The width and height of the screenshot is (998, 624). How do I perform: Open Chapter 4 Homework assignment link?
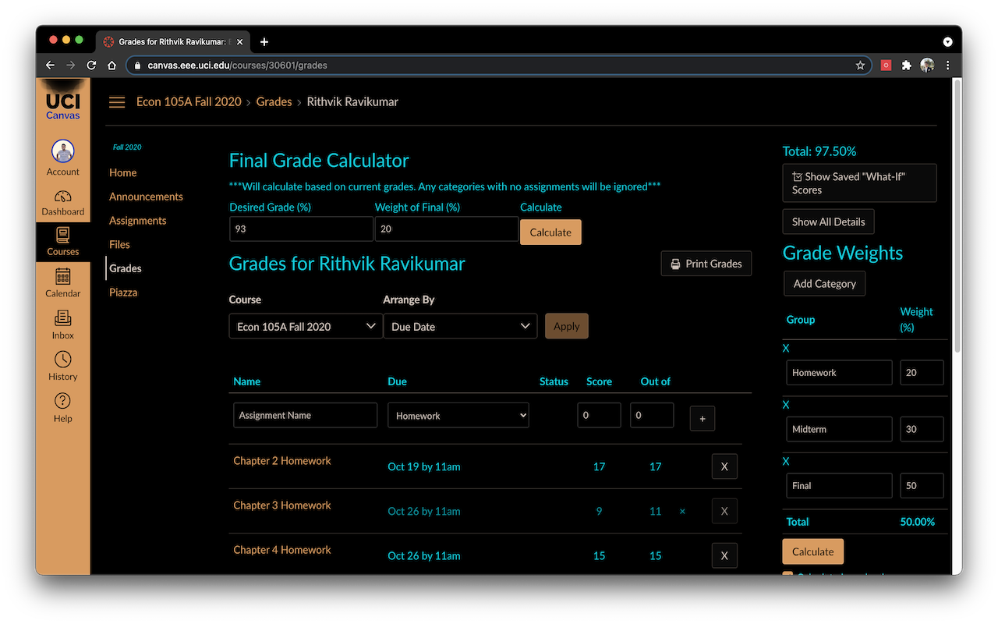click(x=282, y=550)
